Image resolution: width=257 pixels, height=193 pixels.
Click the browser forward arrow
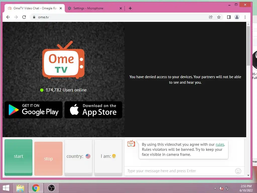pyautogui.click(x=16, y=17)
